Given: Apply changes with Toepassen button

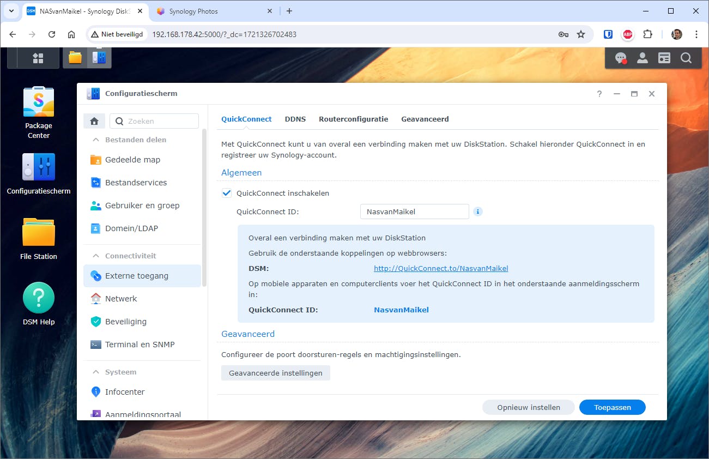Looking at the screenshot, I should coord(613,407).
